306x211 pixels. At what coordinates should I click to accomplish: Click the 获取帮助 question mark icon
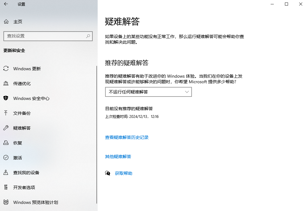tap(108, 173)
